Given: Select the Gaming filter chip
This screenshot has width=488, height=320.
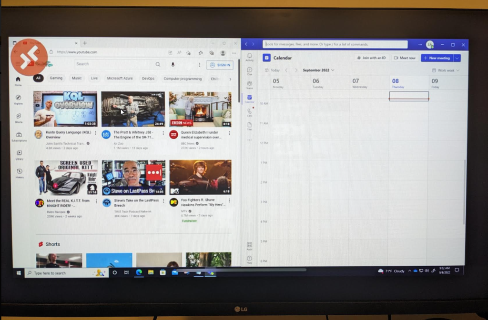Looking at the screenshot, I should click(56, 78).
